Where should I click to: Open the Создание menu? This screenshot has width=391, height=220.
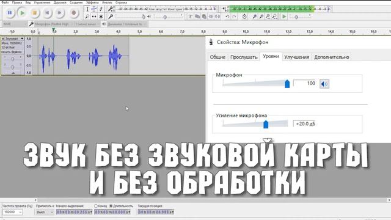(76, 2)
